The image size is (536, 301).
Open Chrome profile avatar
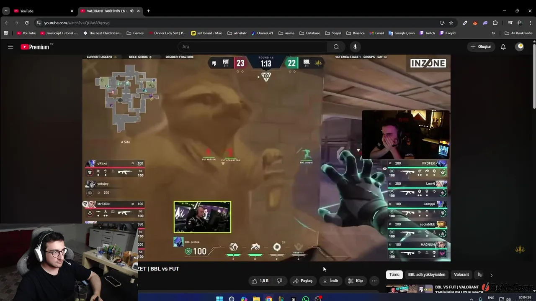click(x=520, y=23)
